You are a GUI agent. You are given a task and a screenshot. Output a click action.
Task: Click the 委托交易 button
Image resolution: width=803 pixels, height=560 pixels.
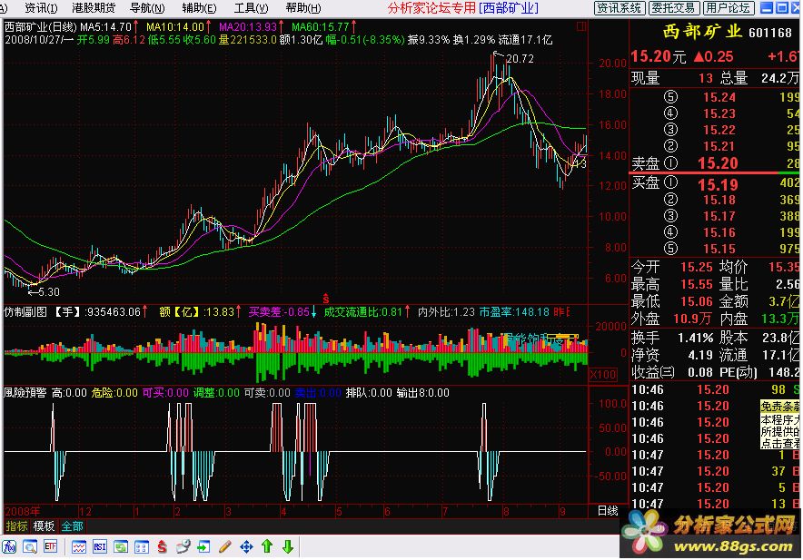(x=673, y=8)
